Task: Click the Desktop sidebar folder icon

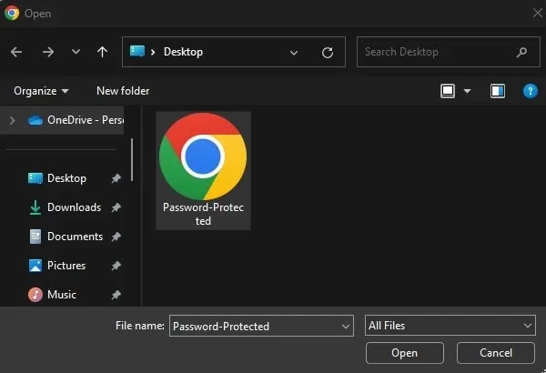Action: pyautogui.click(x=35, y=178)
